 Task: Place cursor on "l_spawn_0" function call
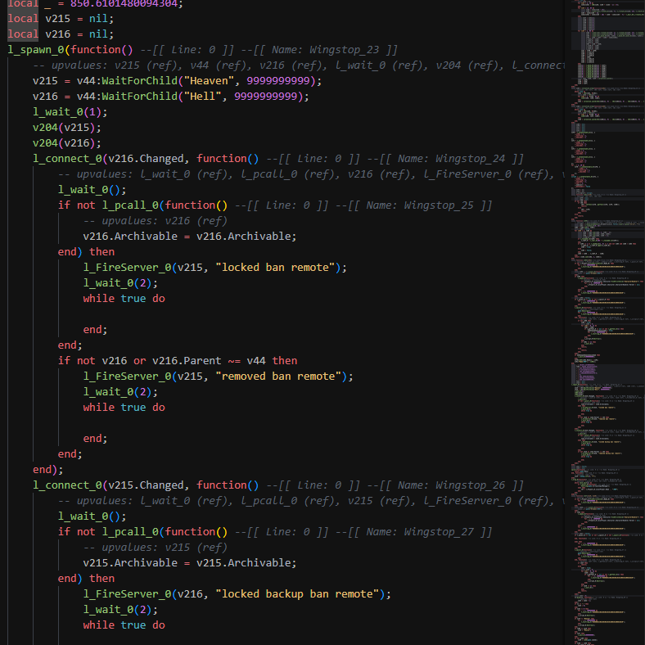click(x=36, y=50)
